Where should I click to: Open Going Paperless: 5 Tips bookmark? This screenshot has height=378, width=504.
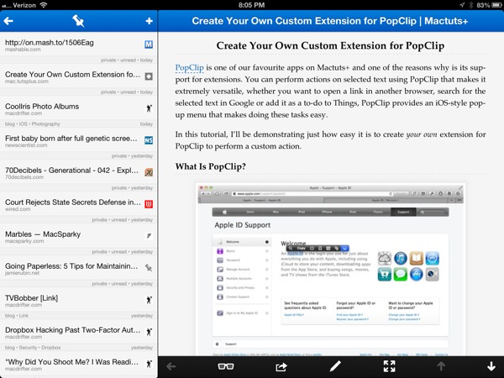coord(79,271)
